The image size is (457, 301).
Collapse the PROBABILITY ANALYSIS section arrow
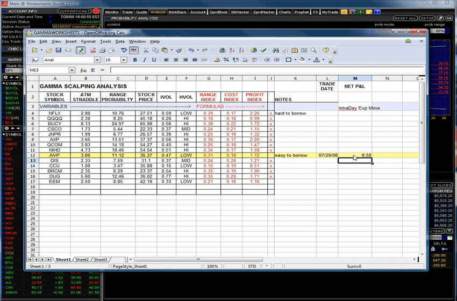point(107,18)
